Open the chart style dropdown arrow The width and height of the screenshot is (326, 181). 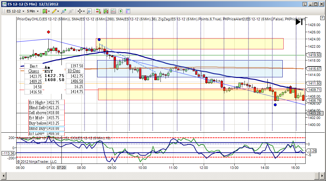coord(49,11)
